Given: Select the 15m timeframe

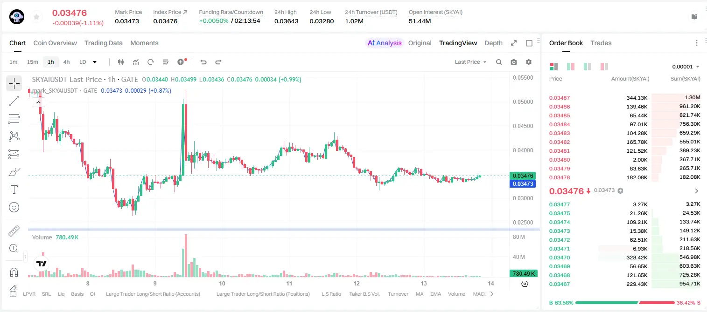Looking at the screenshot, I should [32, 62].
